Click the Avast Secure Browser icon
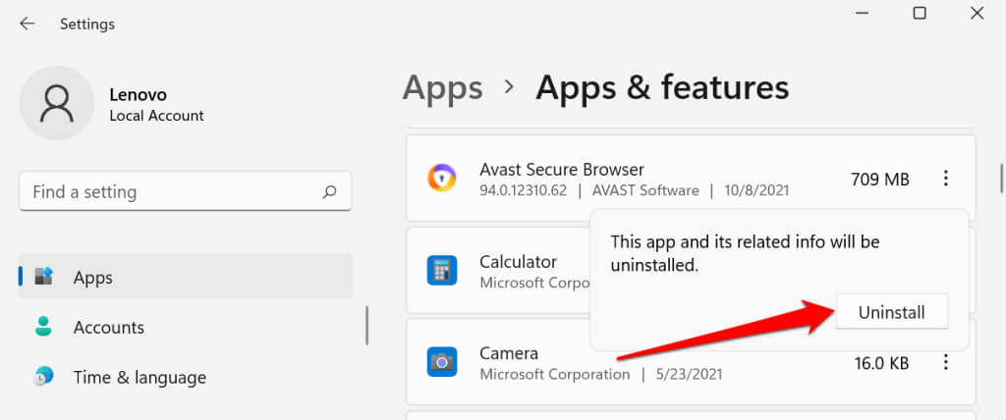 click(442, 179)
